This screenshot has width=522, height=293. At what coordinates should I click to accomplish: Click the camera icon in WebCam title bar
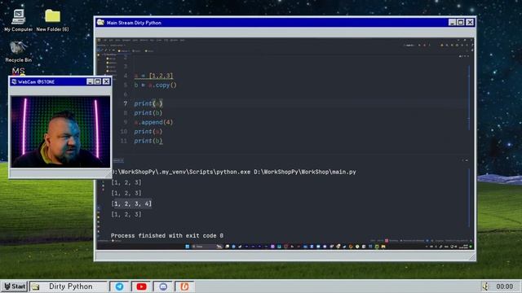(14, 81)
